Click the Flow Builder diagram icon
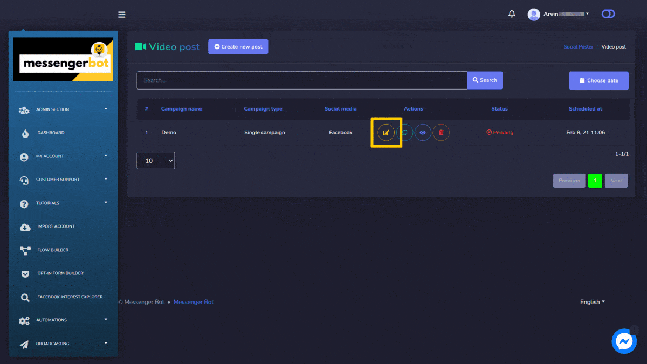This screenshot has width=647, height=364. pos(25,250)
